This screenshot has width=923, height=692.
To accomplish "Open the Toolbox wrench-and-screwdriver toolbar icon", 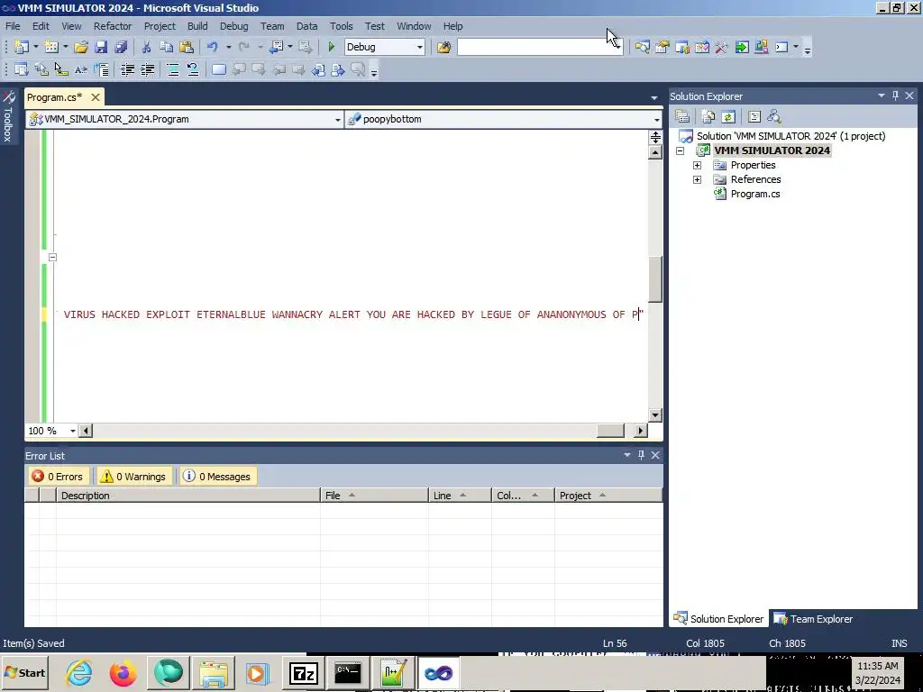I will click(x=722, y=47).
